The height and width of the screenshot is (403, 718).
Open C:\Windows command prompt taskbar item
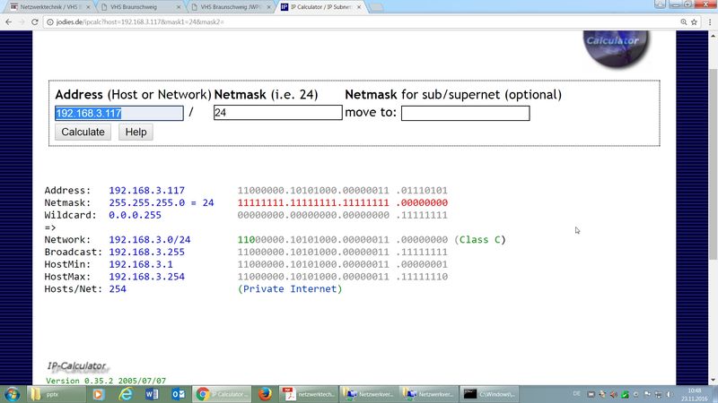coord(488,394)
